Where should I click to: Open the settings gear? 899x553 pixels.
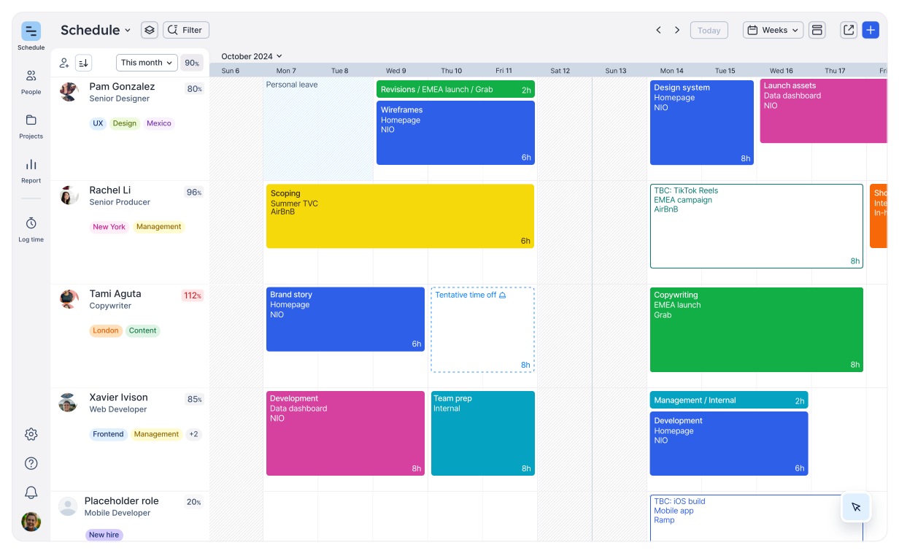(x=31, y=434)
